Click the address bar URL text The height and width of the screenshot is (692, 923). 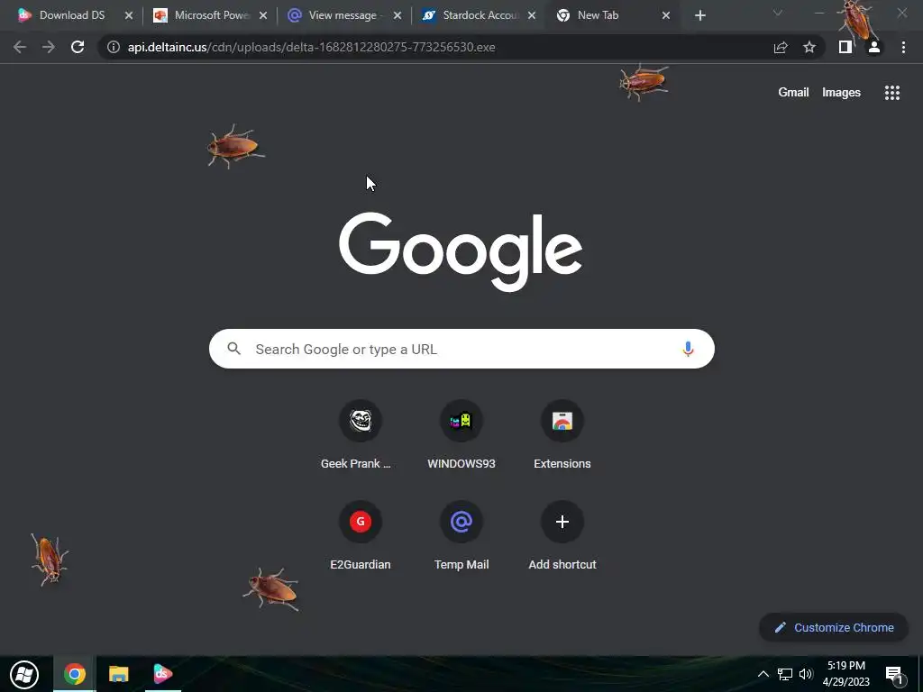point(311,47)
